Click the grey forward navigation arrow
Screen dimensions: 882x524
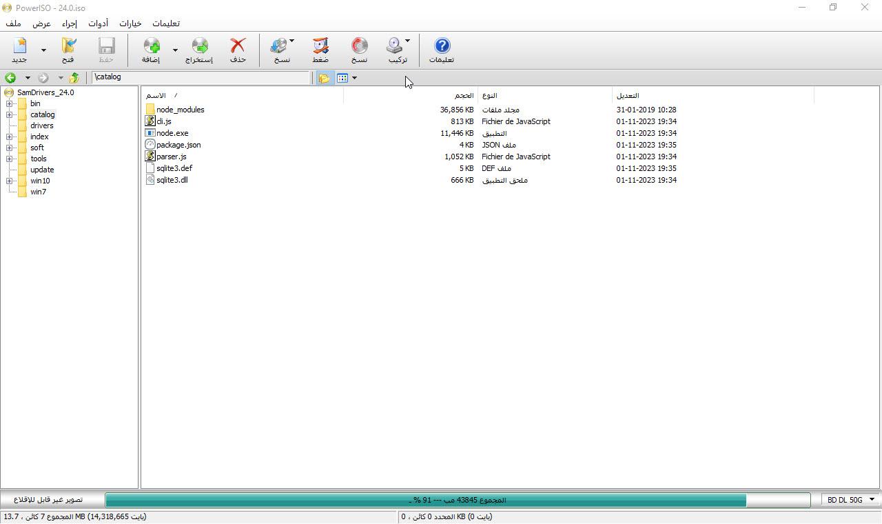[43, 78]
